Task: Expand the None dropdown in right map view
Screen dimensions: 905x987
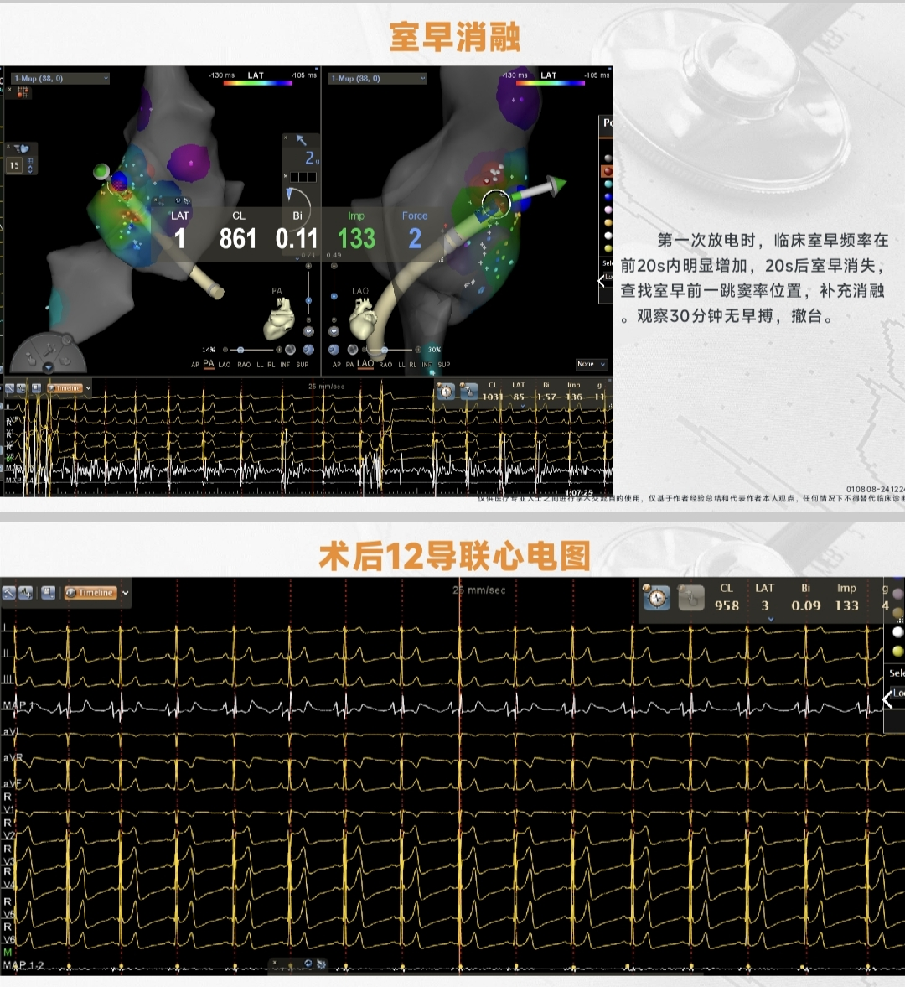Action: coord(591,364)
